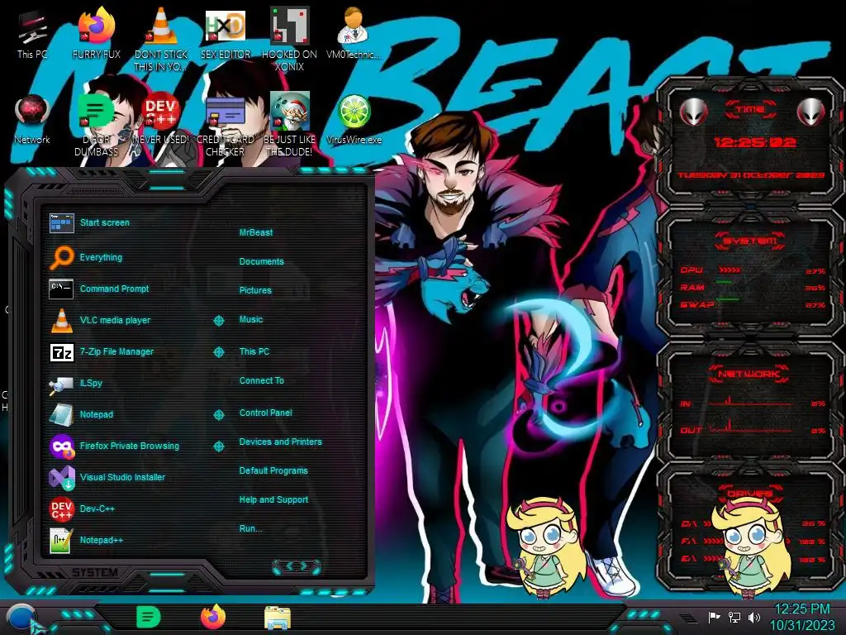Screen dimensions: 846x635
Task: Click right alien head on Time widget
Action: pos(810,112)
